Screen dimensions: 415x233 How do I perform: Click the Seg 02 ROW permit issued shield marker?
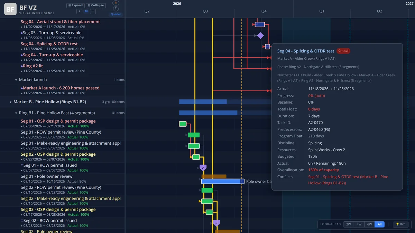[x=216, y=223]
